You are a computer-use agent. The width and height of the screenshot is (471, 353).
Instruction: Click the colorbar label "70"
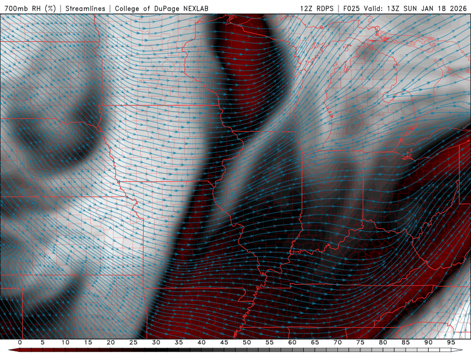point(337,342)
